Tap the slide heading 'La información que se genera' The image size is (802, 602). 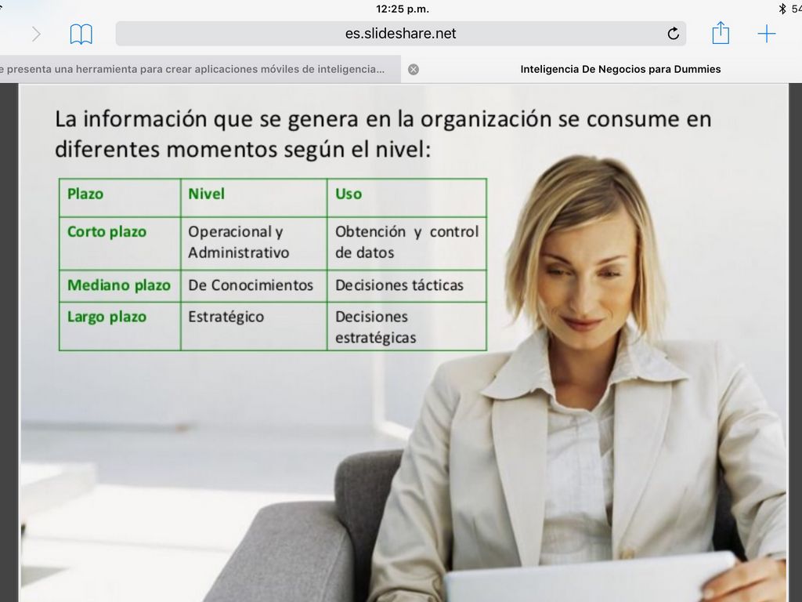(383, 132)
